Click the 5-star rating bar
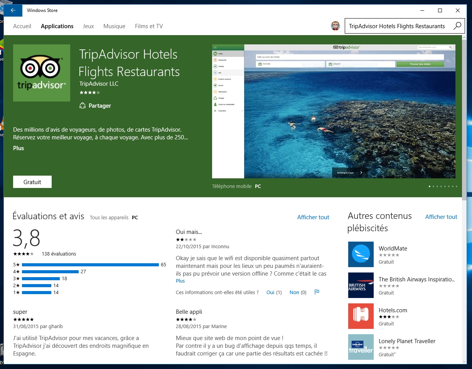 click(x=90, y=265)
